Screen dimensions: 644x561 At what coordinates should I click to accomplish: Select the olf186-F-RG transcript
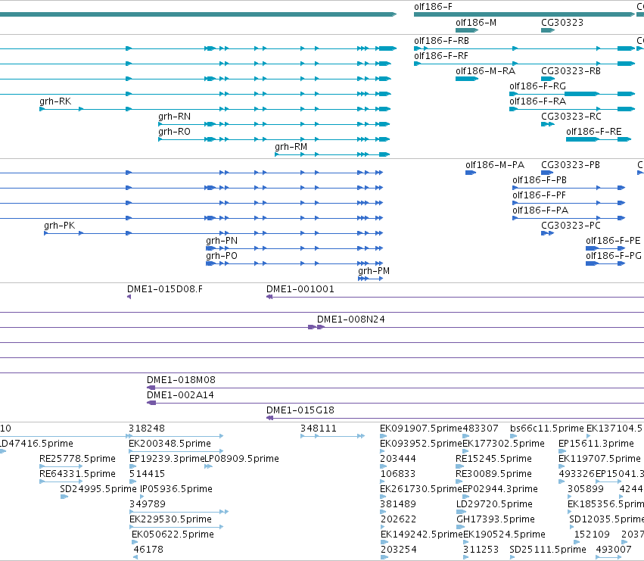572,94
